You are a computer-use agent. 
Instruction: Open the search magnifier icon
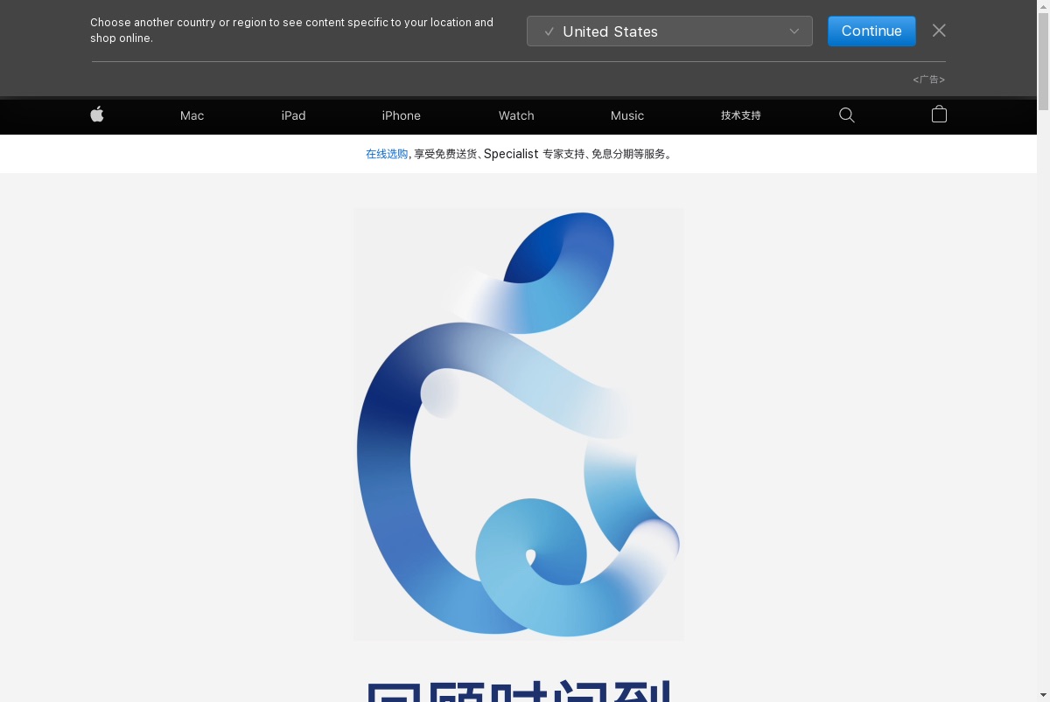click(x=847, y=115)
